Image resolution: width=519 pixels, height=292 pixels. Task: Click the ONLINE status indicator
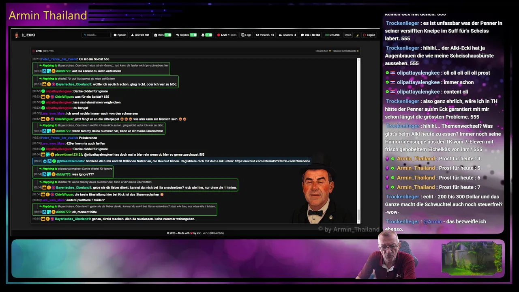pos(332,35)
